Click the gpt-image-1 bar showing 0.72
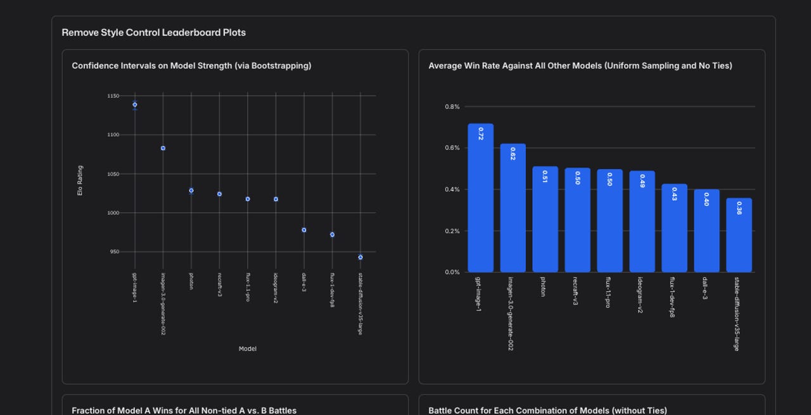Image resolution: width=811 pixels, height=415 pixels. 480,198
